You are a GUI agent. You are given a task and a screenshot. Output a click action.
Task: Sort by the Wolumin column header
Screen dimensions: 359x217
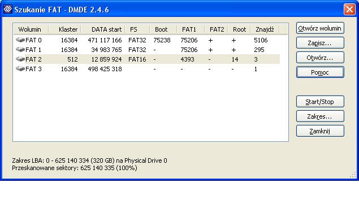pyautogui.click(x=31, y=29)
